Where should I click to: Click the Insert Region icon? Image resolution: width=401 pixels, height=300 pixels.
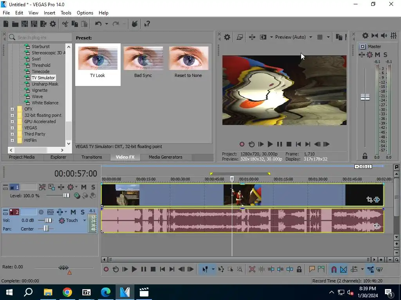pyautogui.click(x=321, y=269)
